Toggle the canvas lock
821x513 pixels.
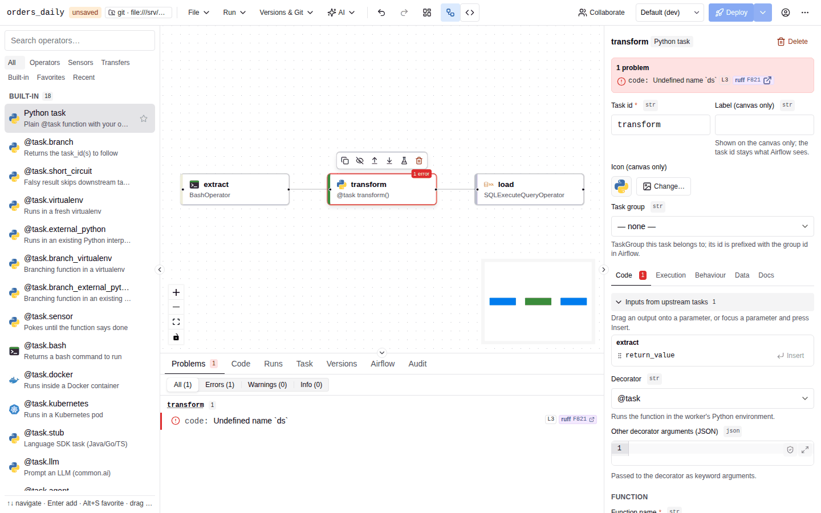tap(176, 337)
